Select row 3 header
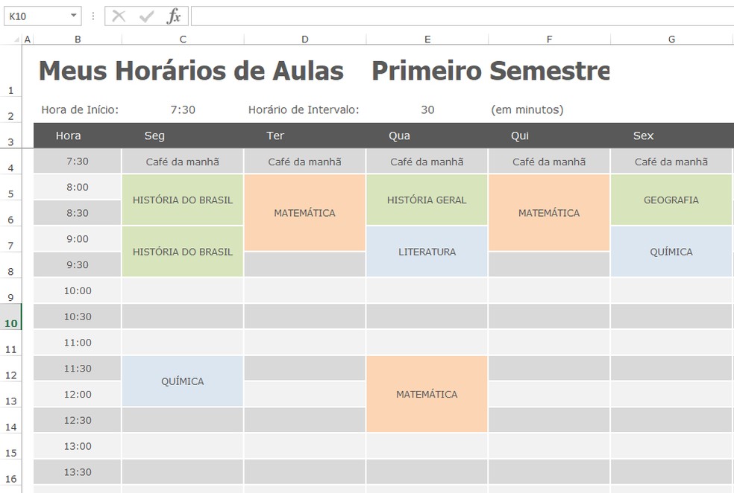Screen dimensions: 734x493 pos(11,141)
